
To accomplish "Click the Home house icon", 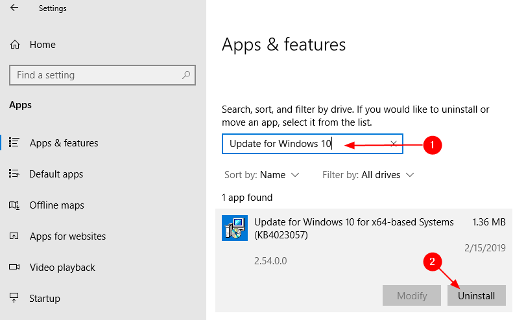I will point(15,45).
